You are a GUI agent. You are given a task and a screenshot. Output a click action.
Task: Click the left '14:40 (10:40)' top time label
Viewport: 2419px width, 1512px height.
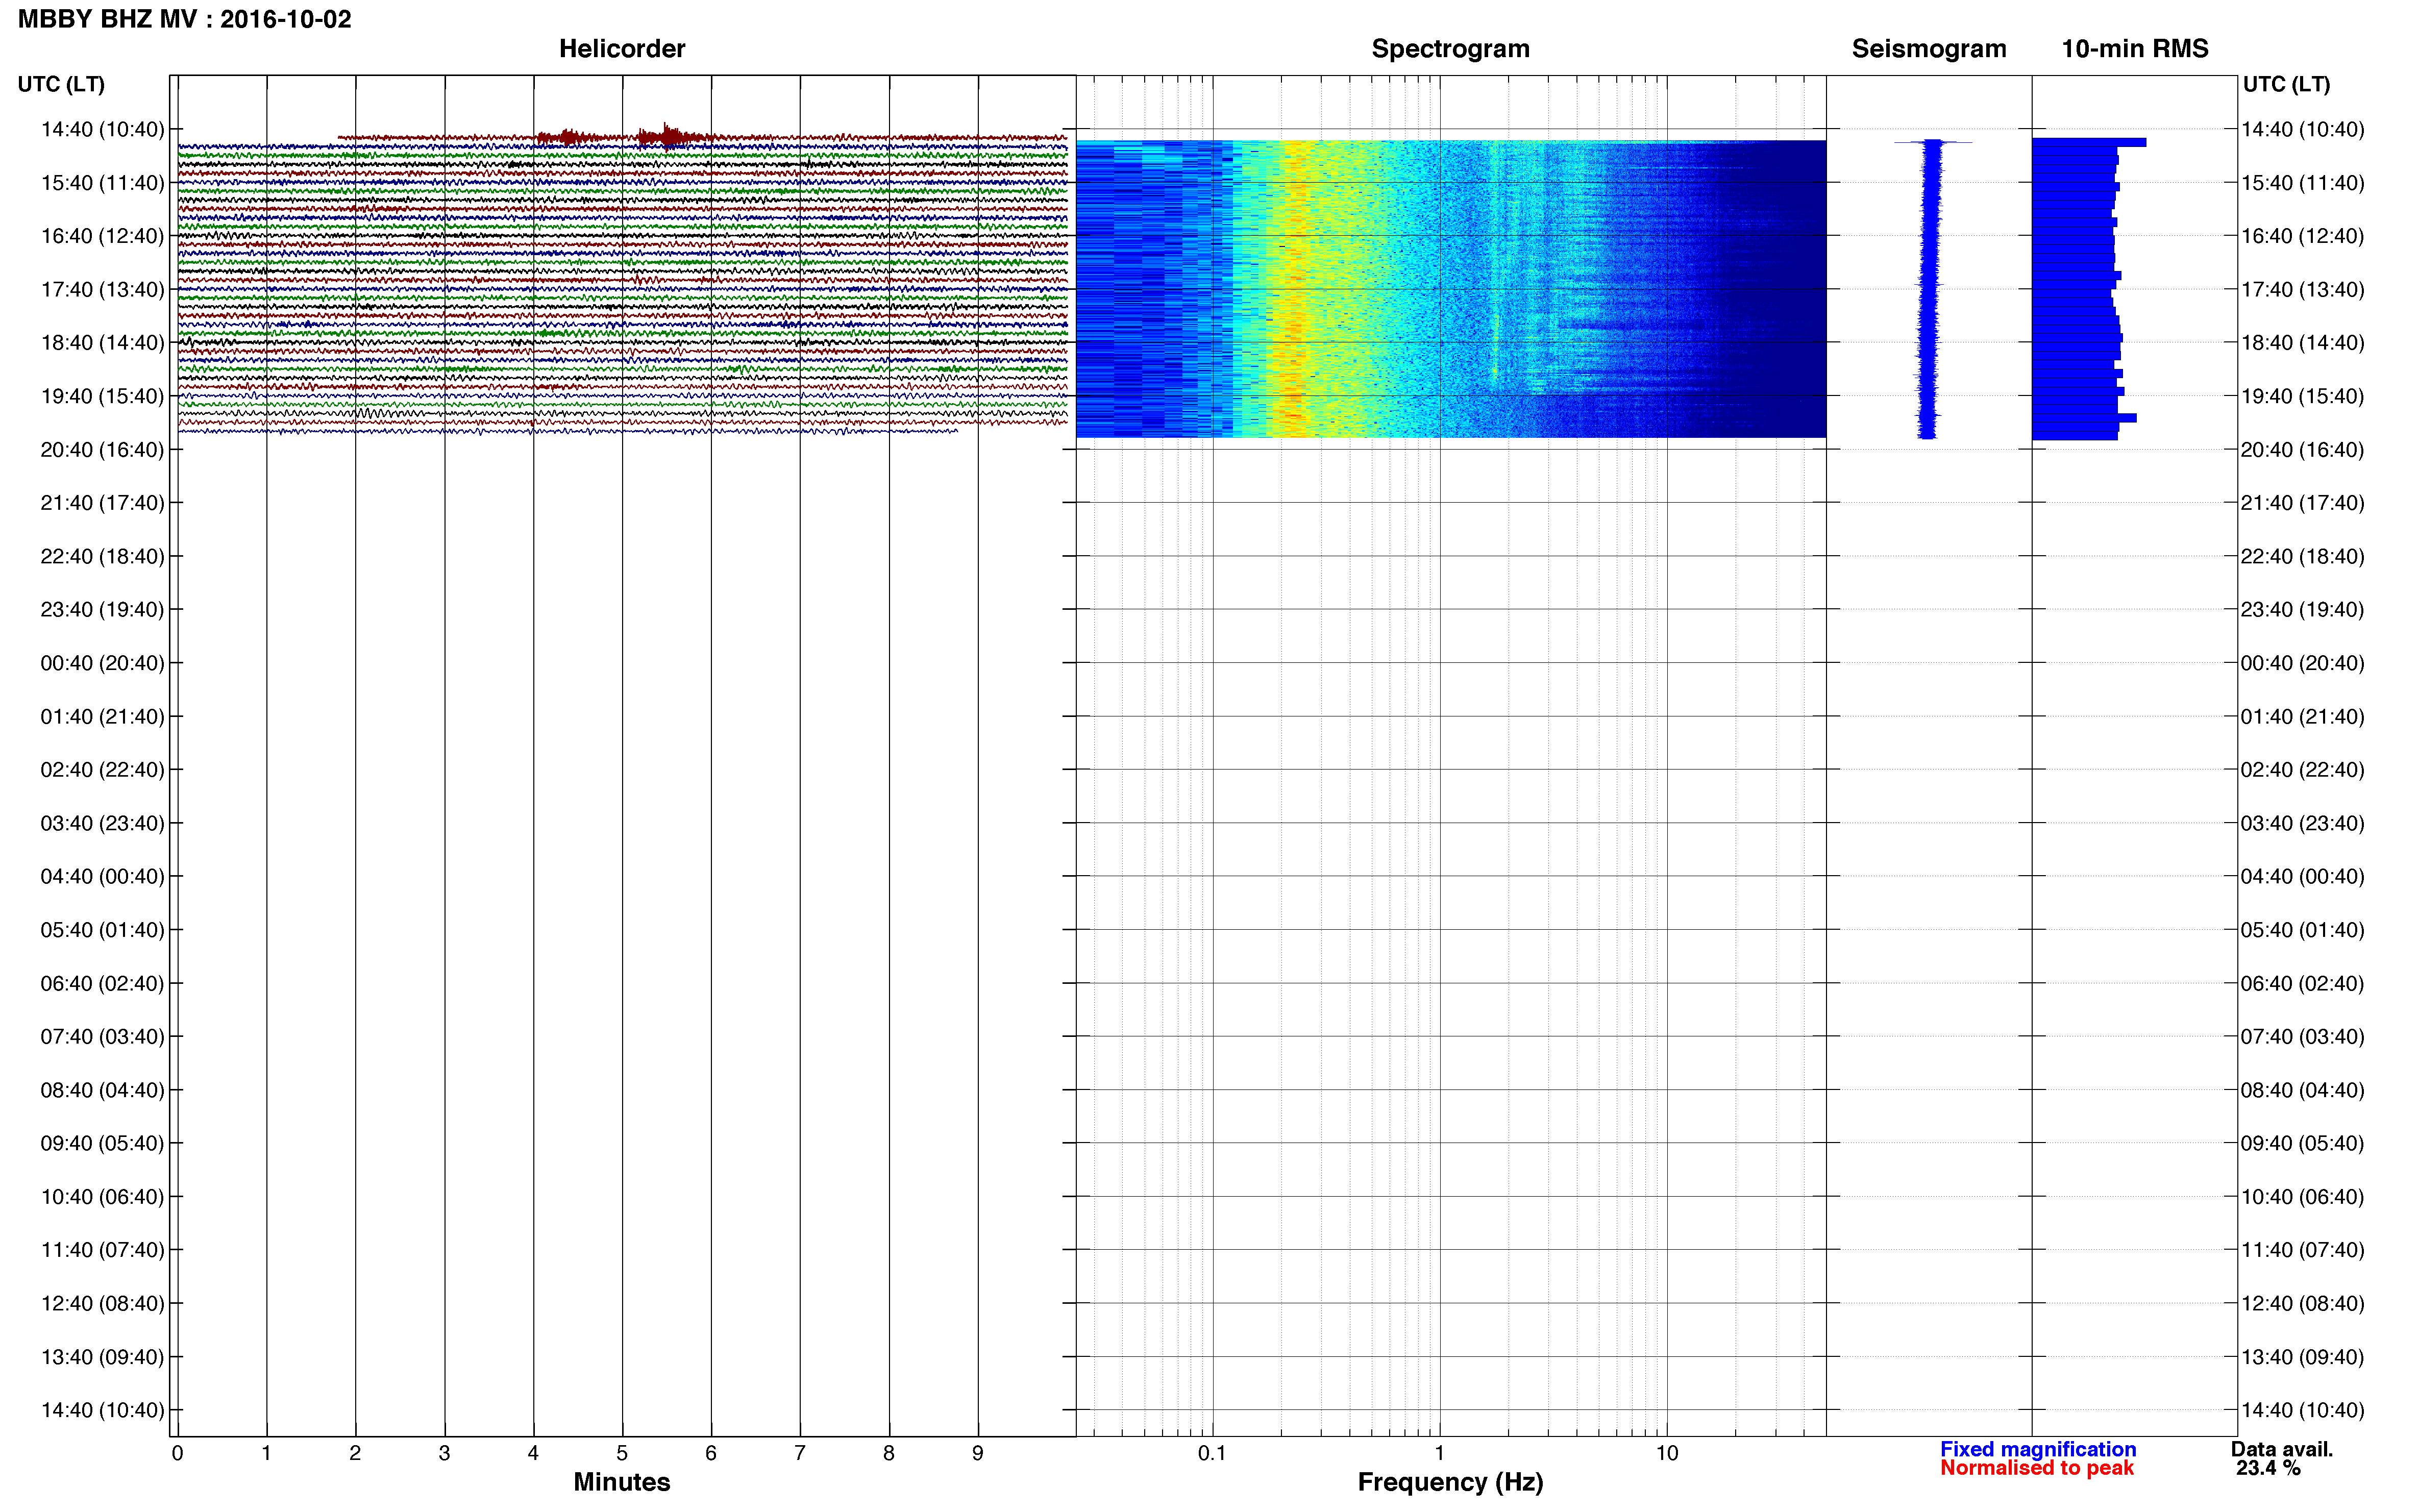coord(102,129)
